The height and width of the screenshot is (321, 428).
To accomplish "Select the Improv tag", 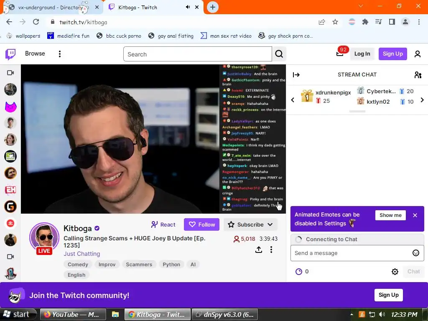I will coord(107,265).
